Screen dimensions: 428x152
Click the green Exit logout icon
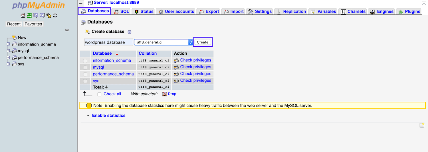[x=29, y=15]
